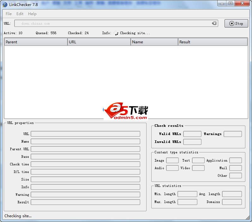Click the LinkChecker app icon in title bar

click(5, 4)
